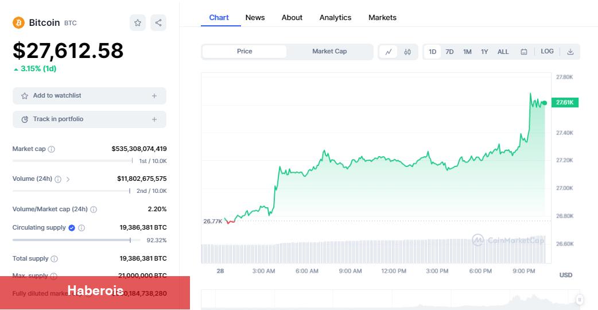This screenshot has height=310, width=598.
Task: Click Track in portfolio button
Action: pos(90,119)
